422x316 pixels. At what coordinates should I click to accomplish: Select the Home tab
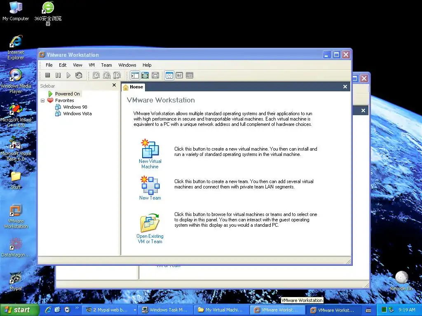(x=133, y=87)
